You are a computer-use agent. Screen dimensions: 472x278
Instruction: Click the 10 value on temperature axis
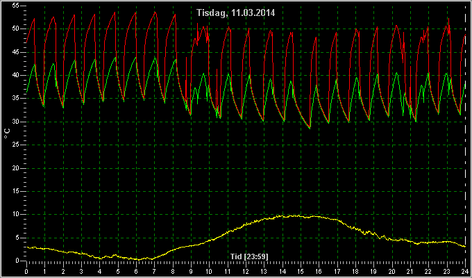click(16, 214)
